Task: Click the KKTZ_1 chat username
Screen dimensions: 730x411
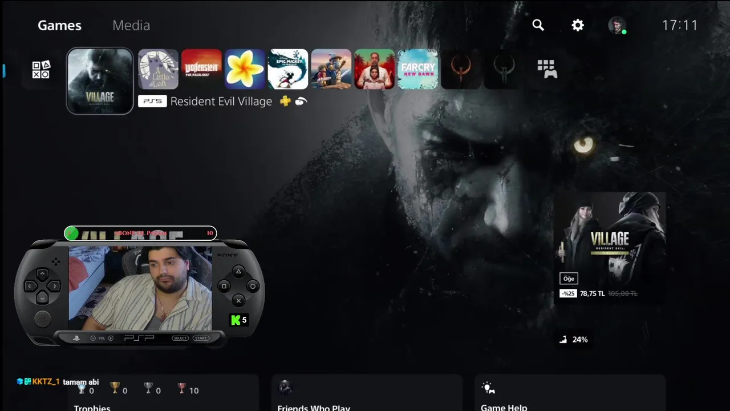Action: [46, 381]
